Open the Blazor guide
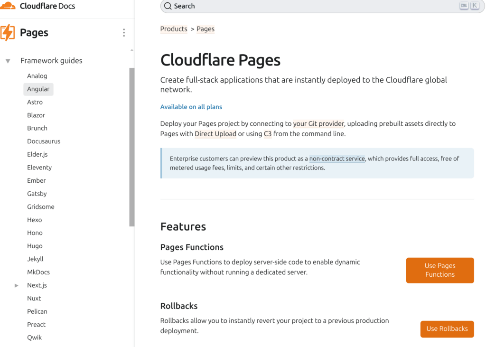 point(36,115)
